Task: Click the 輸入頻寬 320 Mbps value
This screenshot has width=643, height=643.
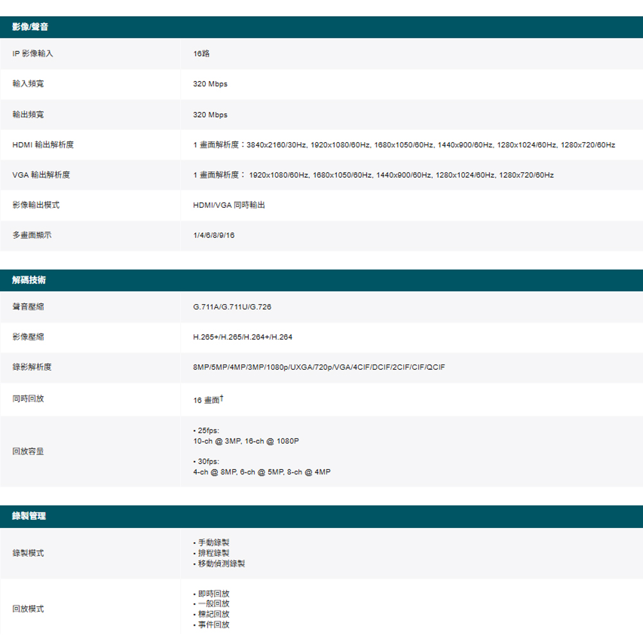Action: pos(210,84)
